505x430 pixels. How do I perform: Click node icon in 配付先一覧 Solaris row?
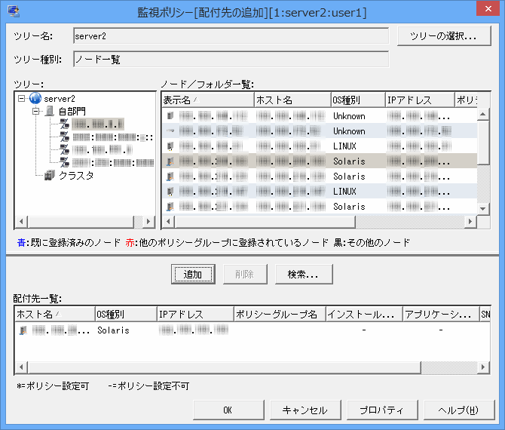coord(23,330)
